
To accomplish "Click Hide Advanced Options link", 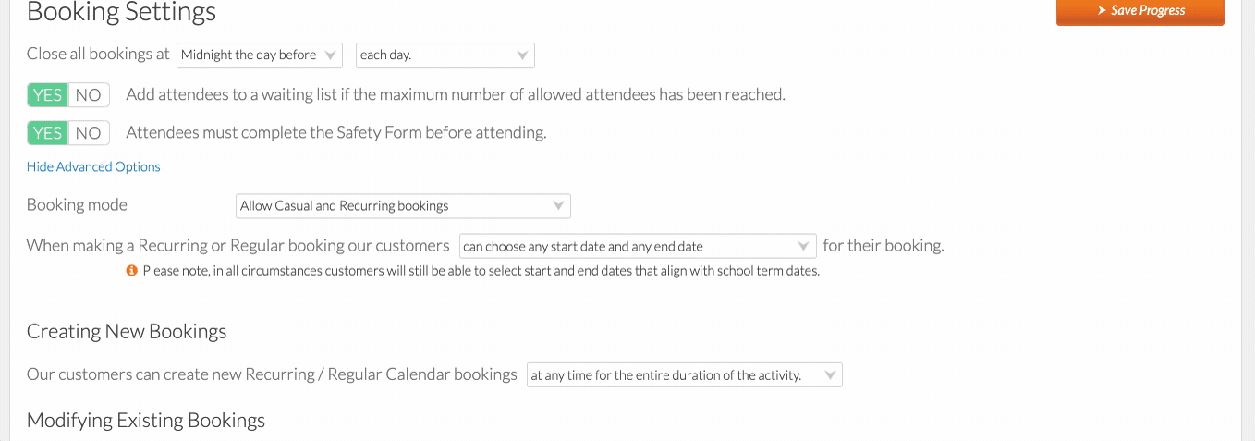I will 93,167.
